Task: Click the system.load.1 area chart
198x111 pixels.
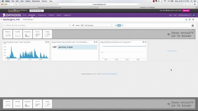Action: 27,52
